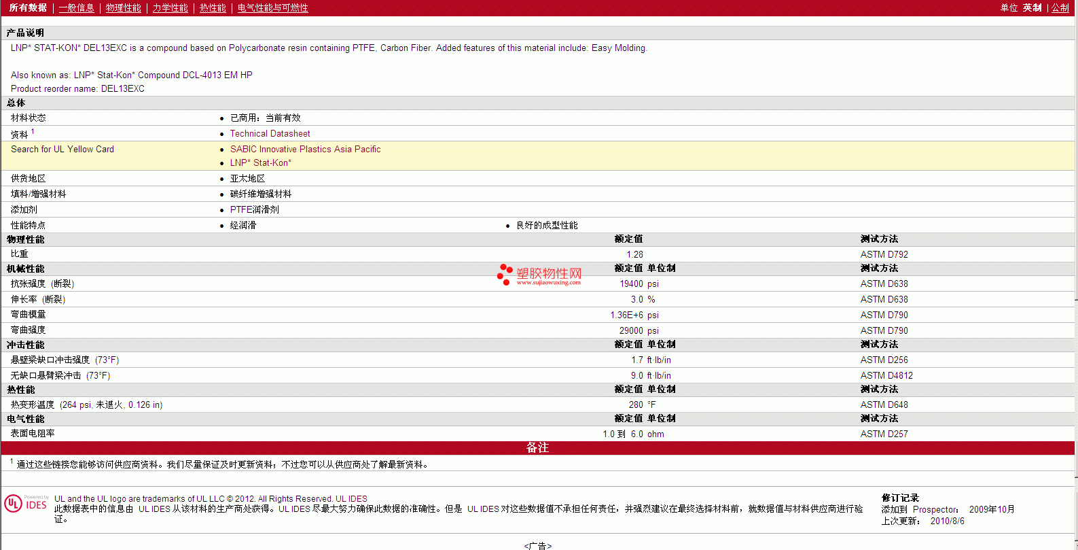The image size is (1078, 550).
Task: Select the tensile strength value 19400
Action: pyautogui.click(x=632, y=284)
